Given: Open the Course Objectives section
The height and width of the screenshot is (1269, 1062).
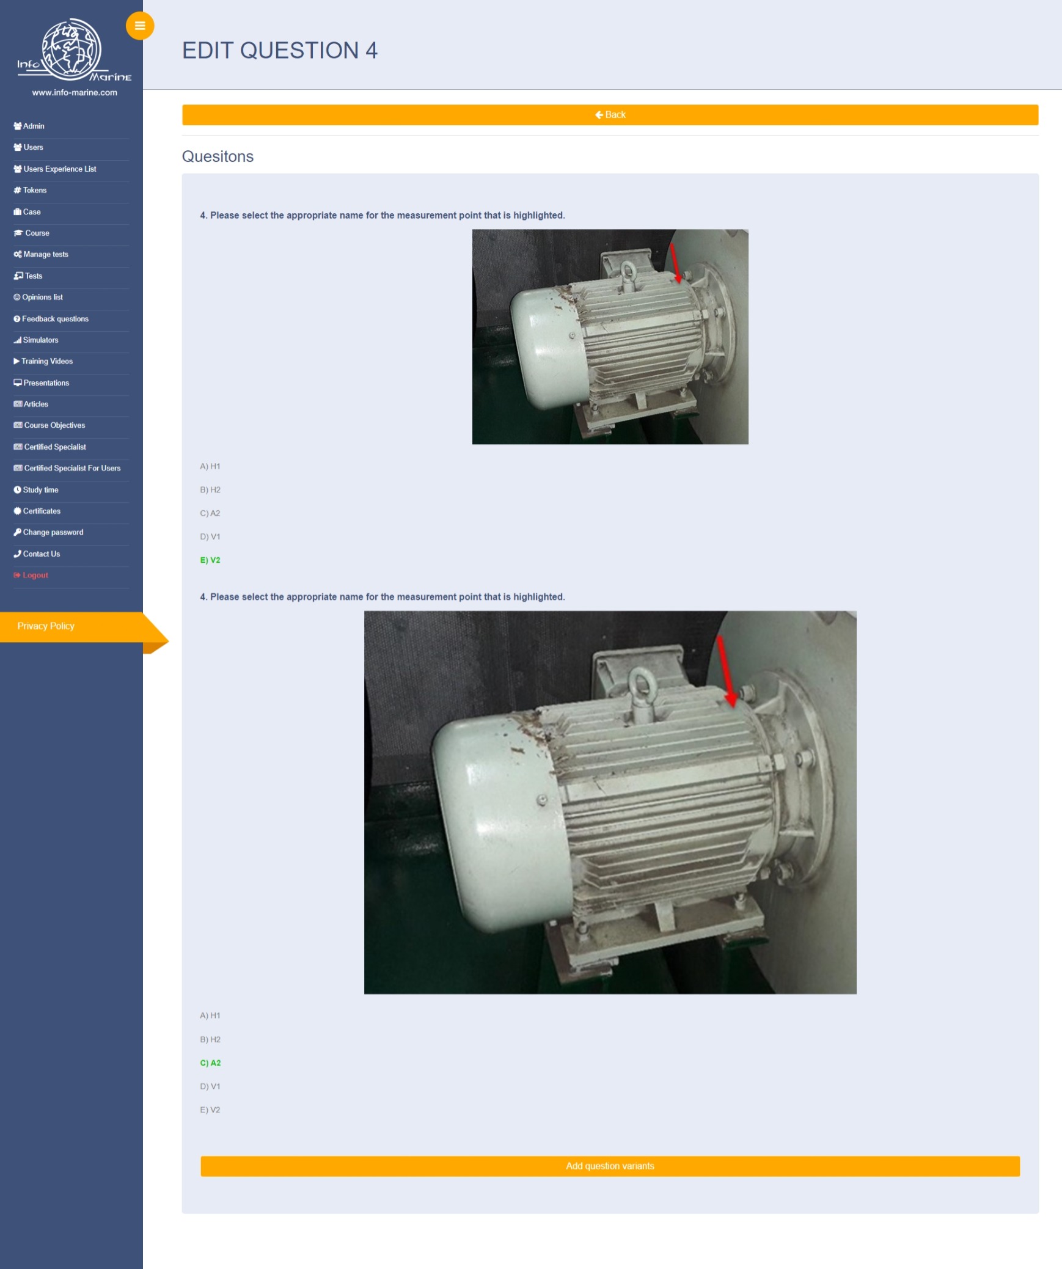Looking at the screenshot, I should tap(54, 425).
